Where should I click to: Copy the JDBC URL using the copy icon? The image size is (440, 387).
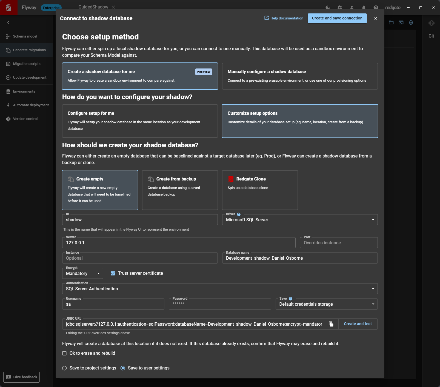coord(331,324)
